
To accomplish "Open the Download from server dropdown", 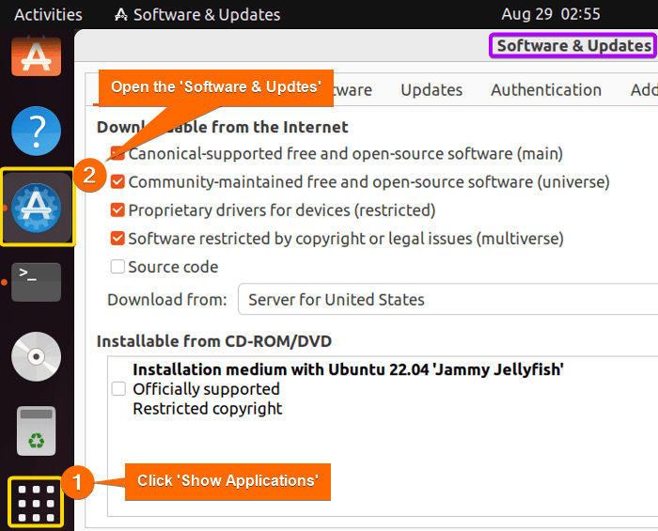I will coord(447,299).
